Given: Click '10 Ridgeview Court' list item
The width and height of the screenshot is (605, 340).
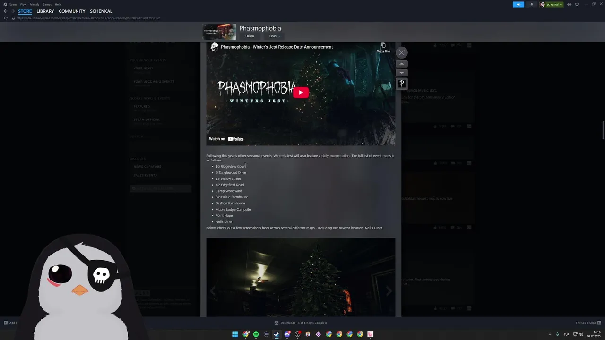Looking at the screenshot, I should (231, 166).
